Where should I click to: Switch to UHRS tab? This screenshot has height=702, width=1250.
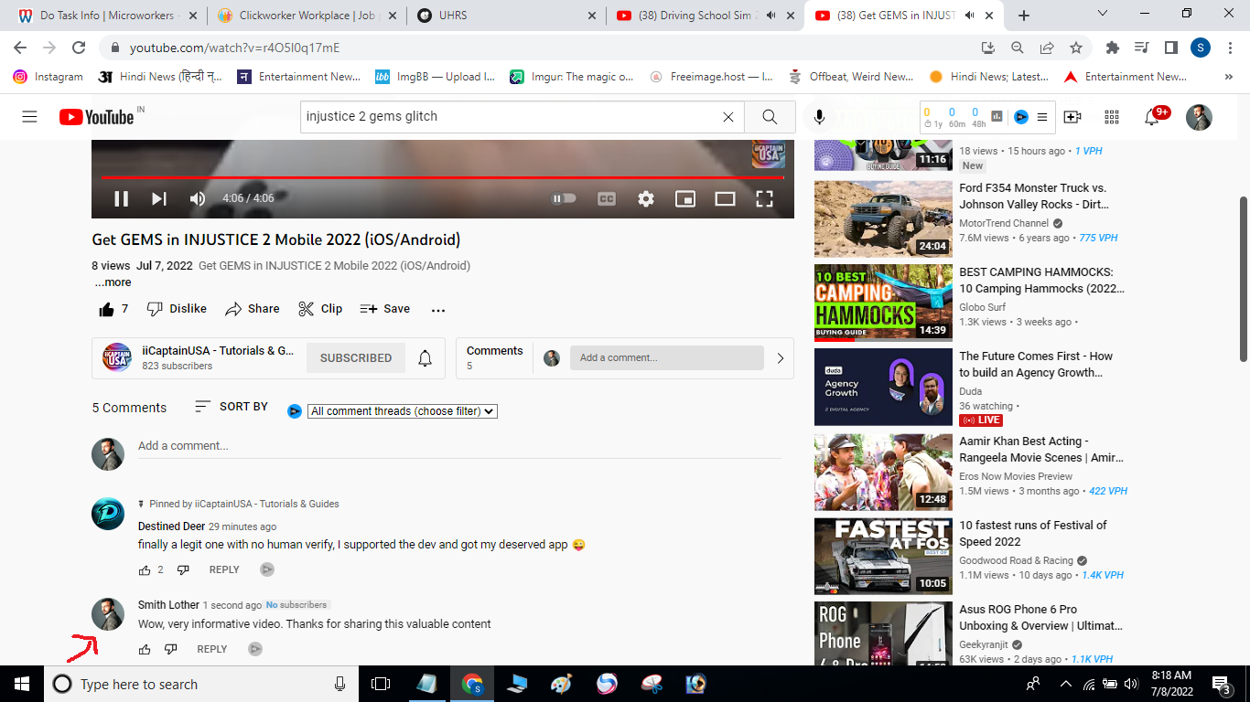pos(505,16)
